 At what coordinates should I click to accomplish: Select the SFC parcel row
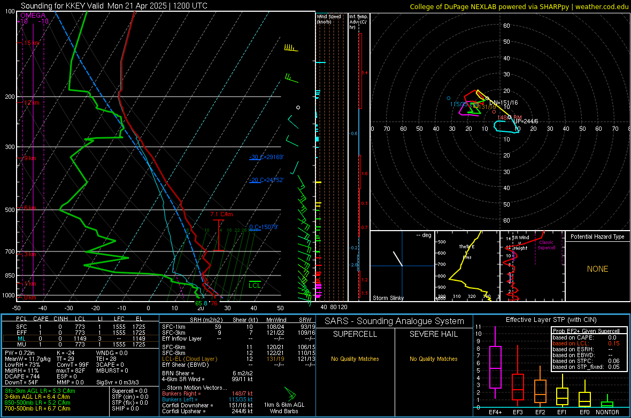pos(81,327)
